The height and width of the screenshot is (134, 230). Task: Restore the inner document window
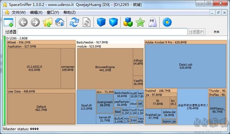pos(218,13)
